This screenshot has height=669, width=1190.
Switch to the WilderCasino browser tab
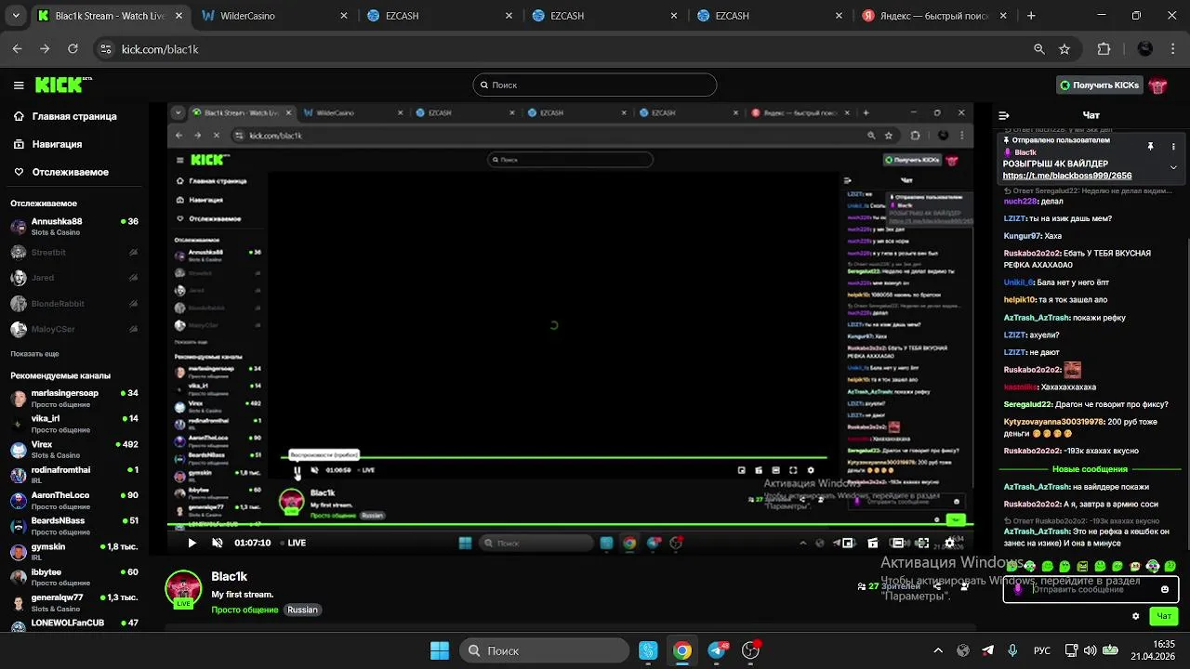point(273,16)
